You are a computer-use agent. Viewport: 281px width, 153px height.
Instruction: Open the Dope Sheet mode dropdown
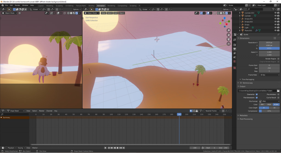tap(16, 111)
